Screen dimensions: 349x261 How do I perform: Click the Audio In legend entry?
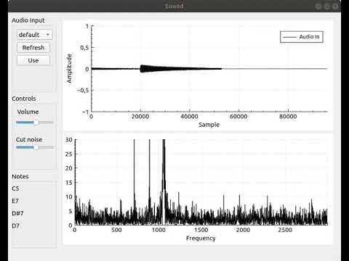pyautogui.click(x=302, y=37)
